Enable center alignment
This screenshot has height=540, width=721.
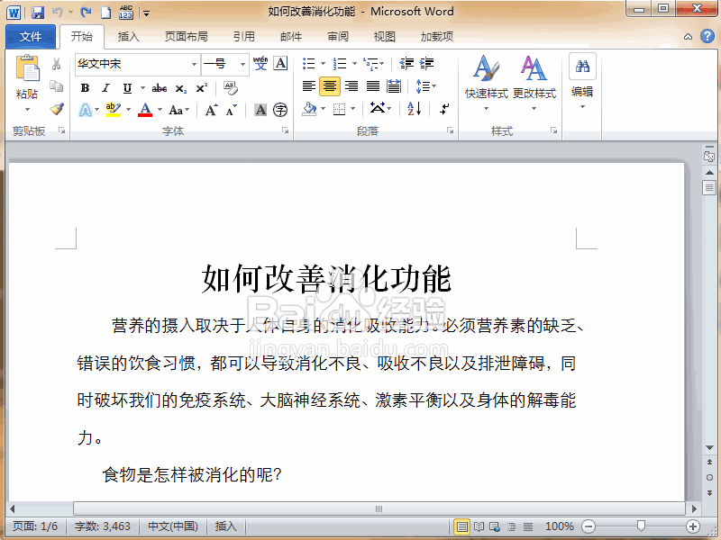click(330, 85)
